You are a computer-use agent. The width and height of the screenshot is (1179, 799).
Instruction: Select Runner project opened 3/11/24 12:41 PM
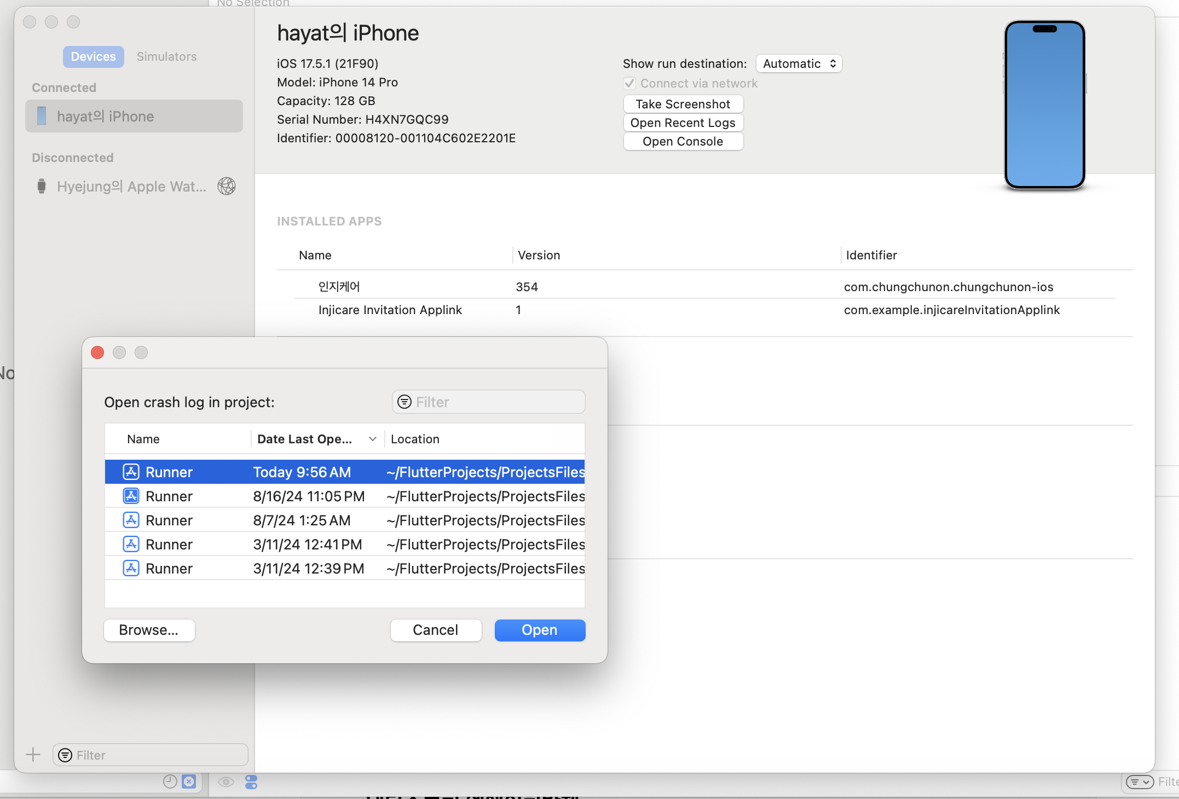point(345,544)
